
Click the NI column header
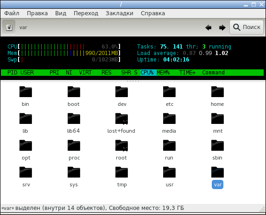69,73
